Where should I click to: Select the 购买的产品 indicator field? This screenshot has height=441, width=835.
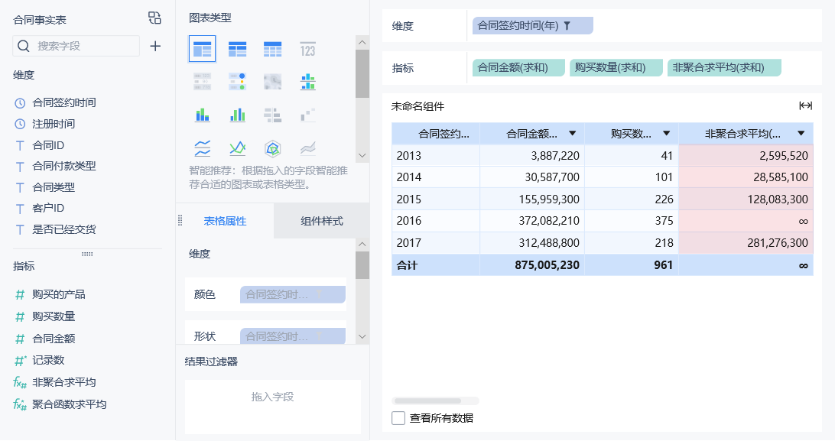point(59,294)
